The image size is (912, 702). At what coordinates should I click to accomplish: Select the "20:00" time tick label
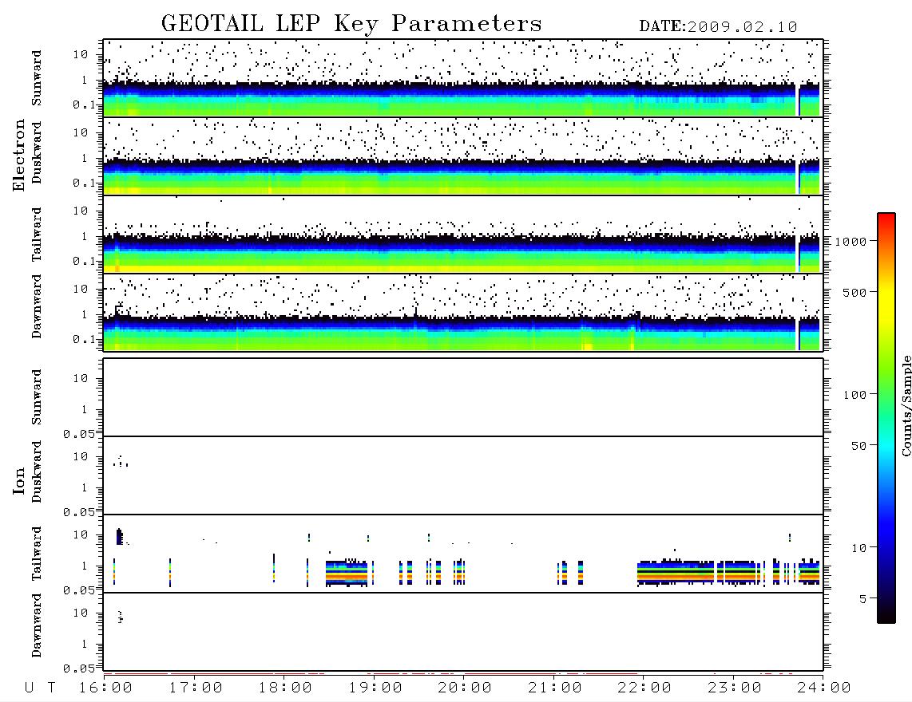465,688
